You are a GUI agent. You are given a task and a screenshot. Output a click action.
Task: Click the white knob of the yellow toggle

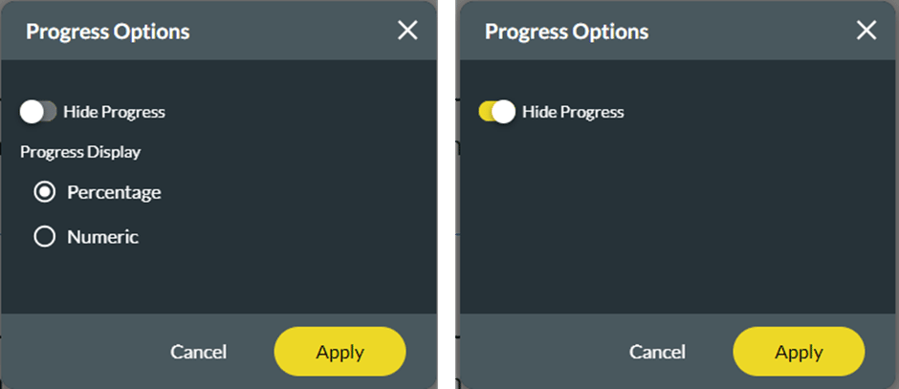pos(504,112)
